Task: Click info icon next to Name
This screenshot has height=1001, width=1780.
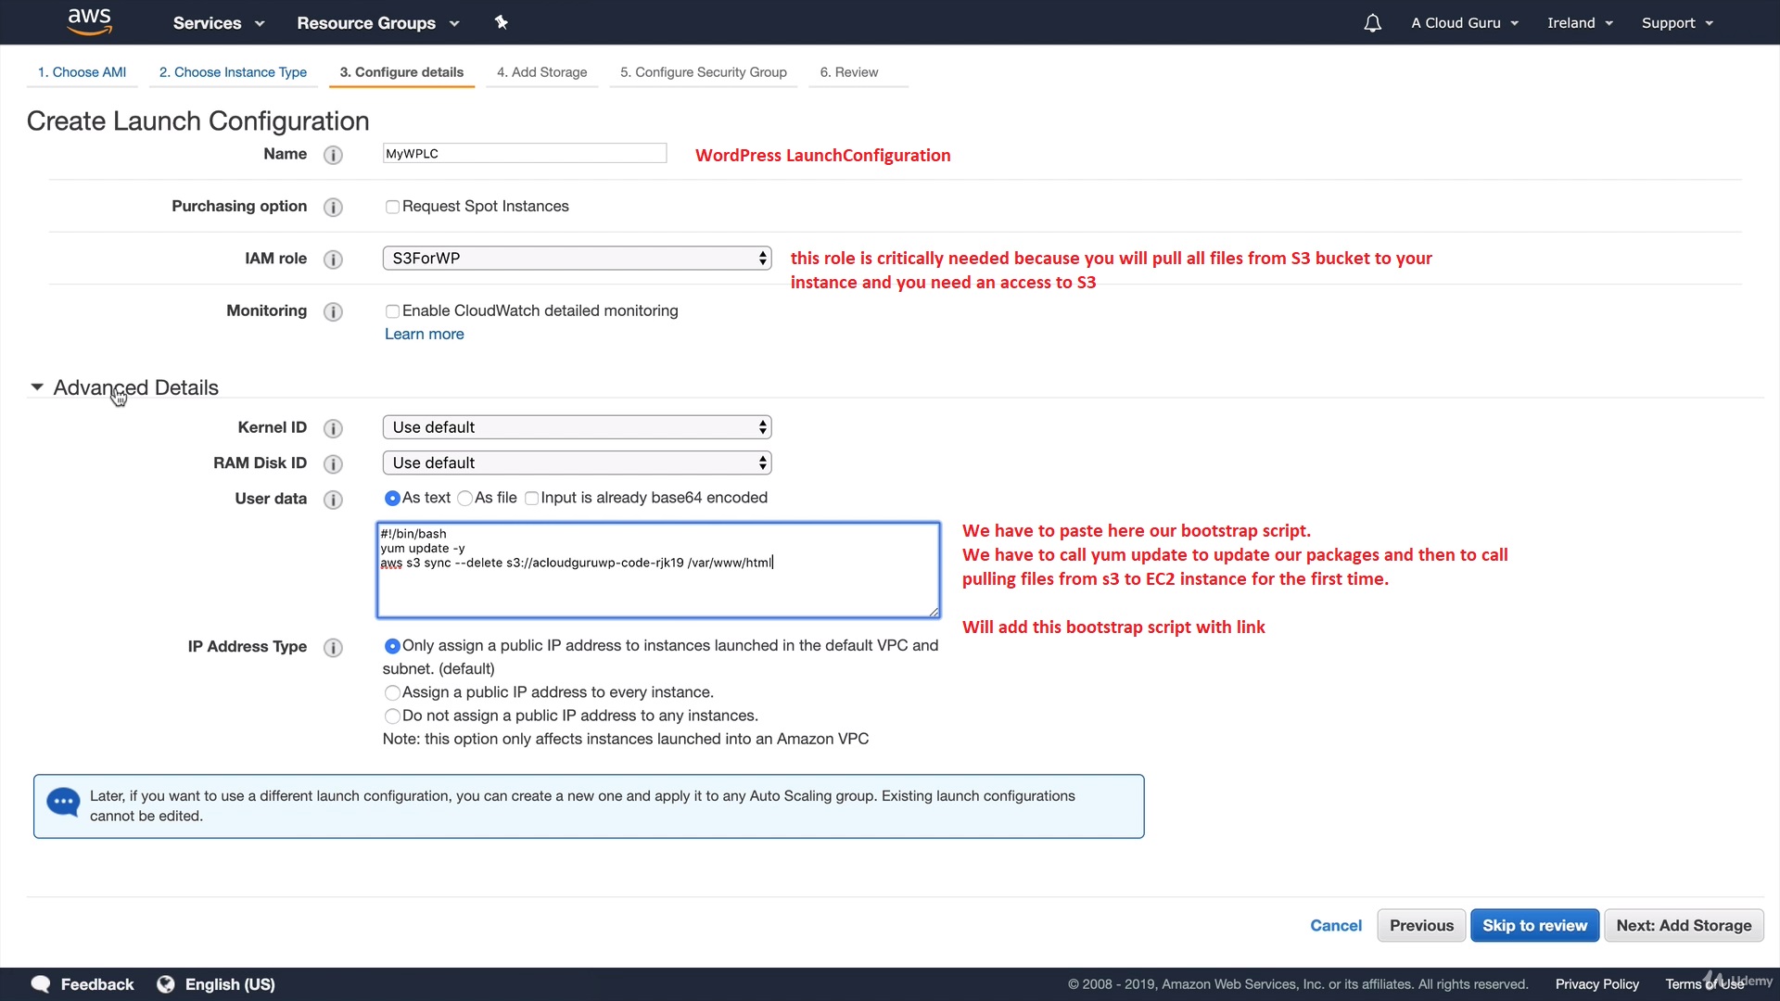Action: click(x=333, y=156)
